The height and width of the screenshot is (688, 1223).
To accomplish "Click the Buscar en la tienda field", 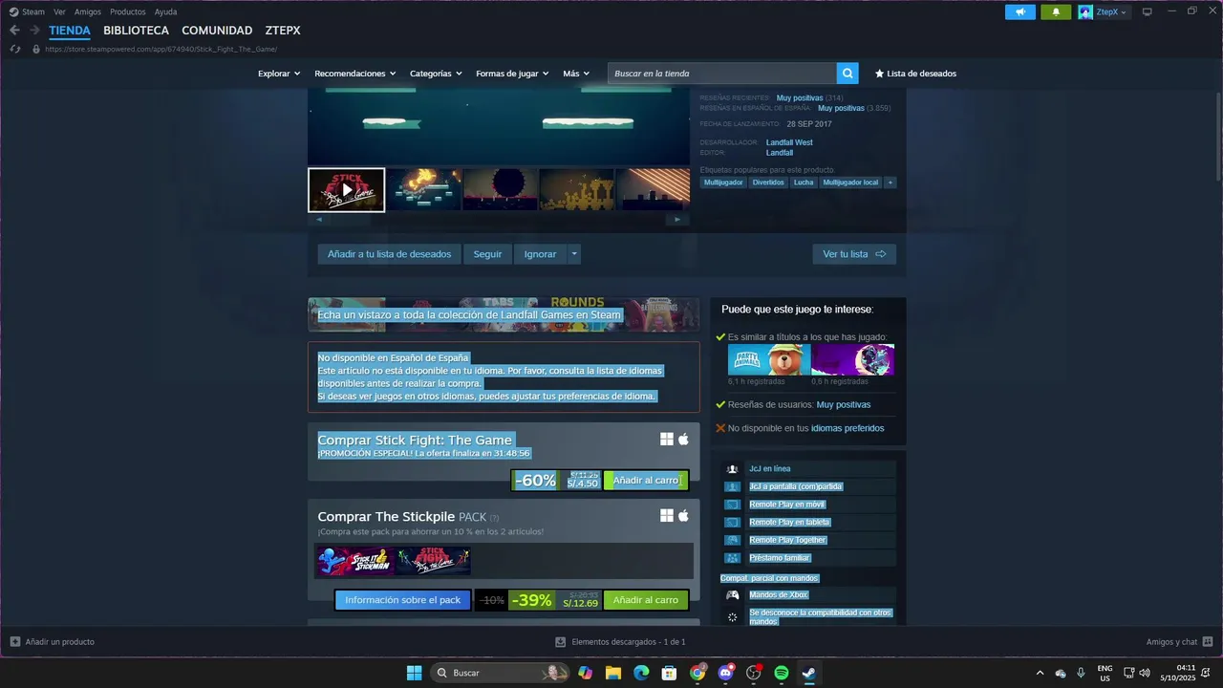I will (x=722, y=74).
